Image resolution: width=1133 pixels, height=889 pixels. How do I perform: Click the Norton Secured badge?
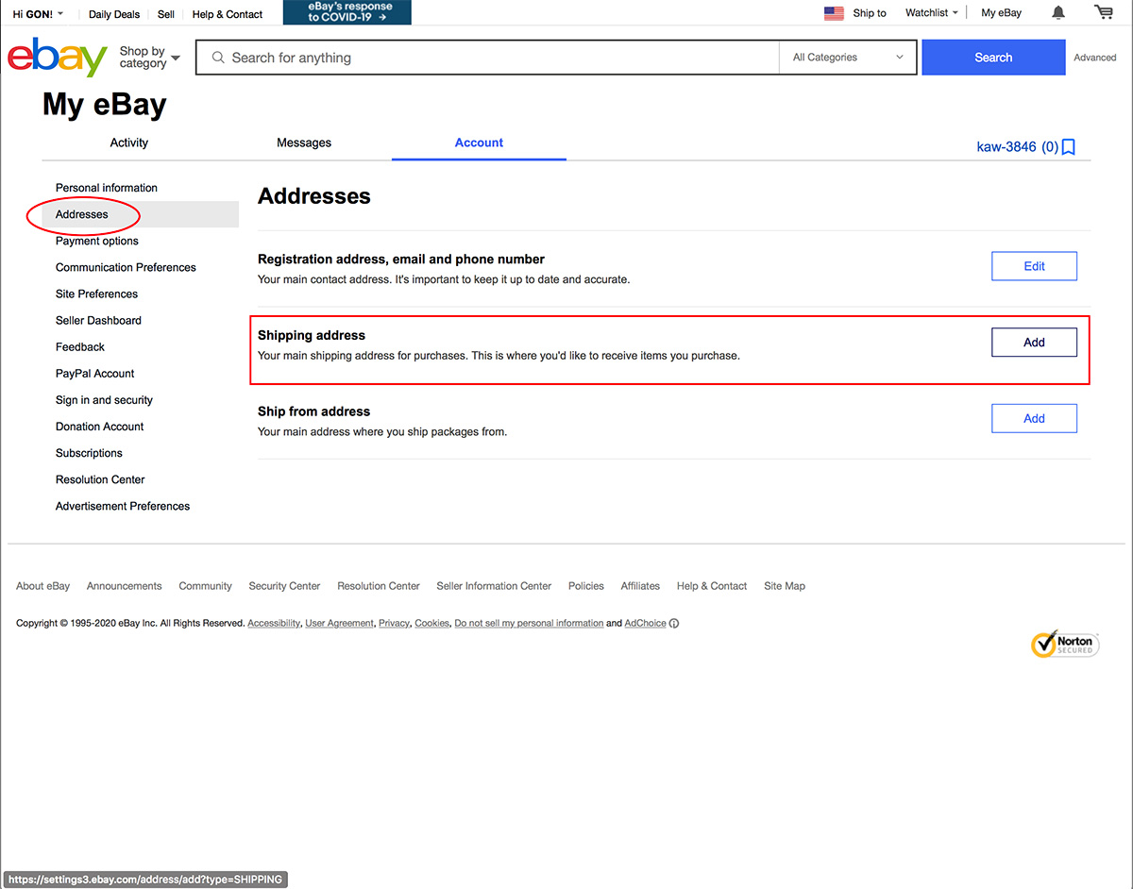[x=1065, y=645]
